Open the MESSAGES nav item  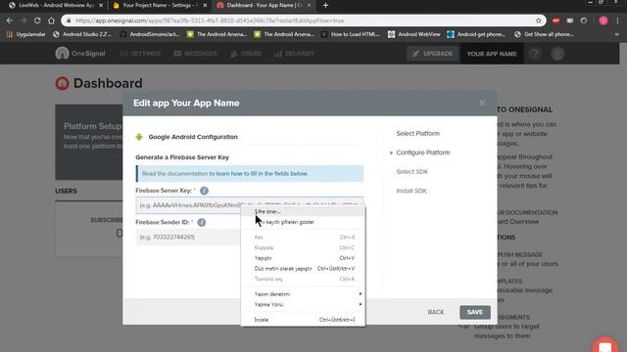pyautogui.click(x=195, y=54)
